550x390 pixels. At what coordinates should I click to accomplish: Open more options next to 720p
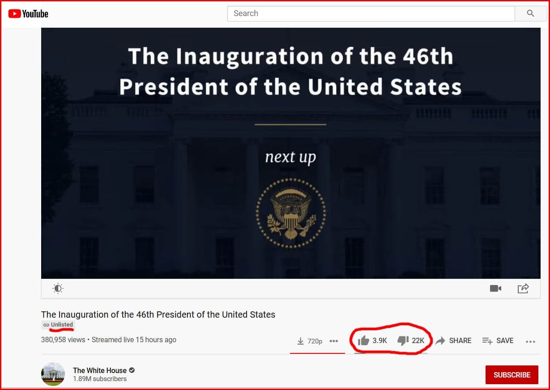tap(334, 341)
